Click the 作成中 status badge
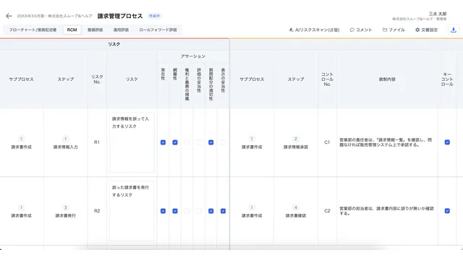The width and height of the screenshot is (463, 260). point(154,16)
